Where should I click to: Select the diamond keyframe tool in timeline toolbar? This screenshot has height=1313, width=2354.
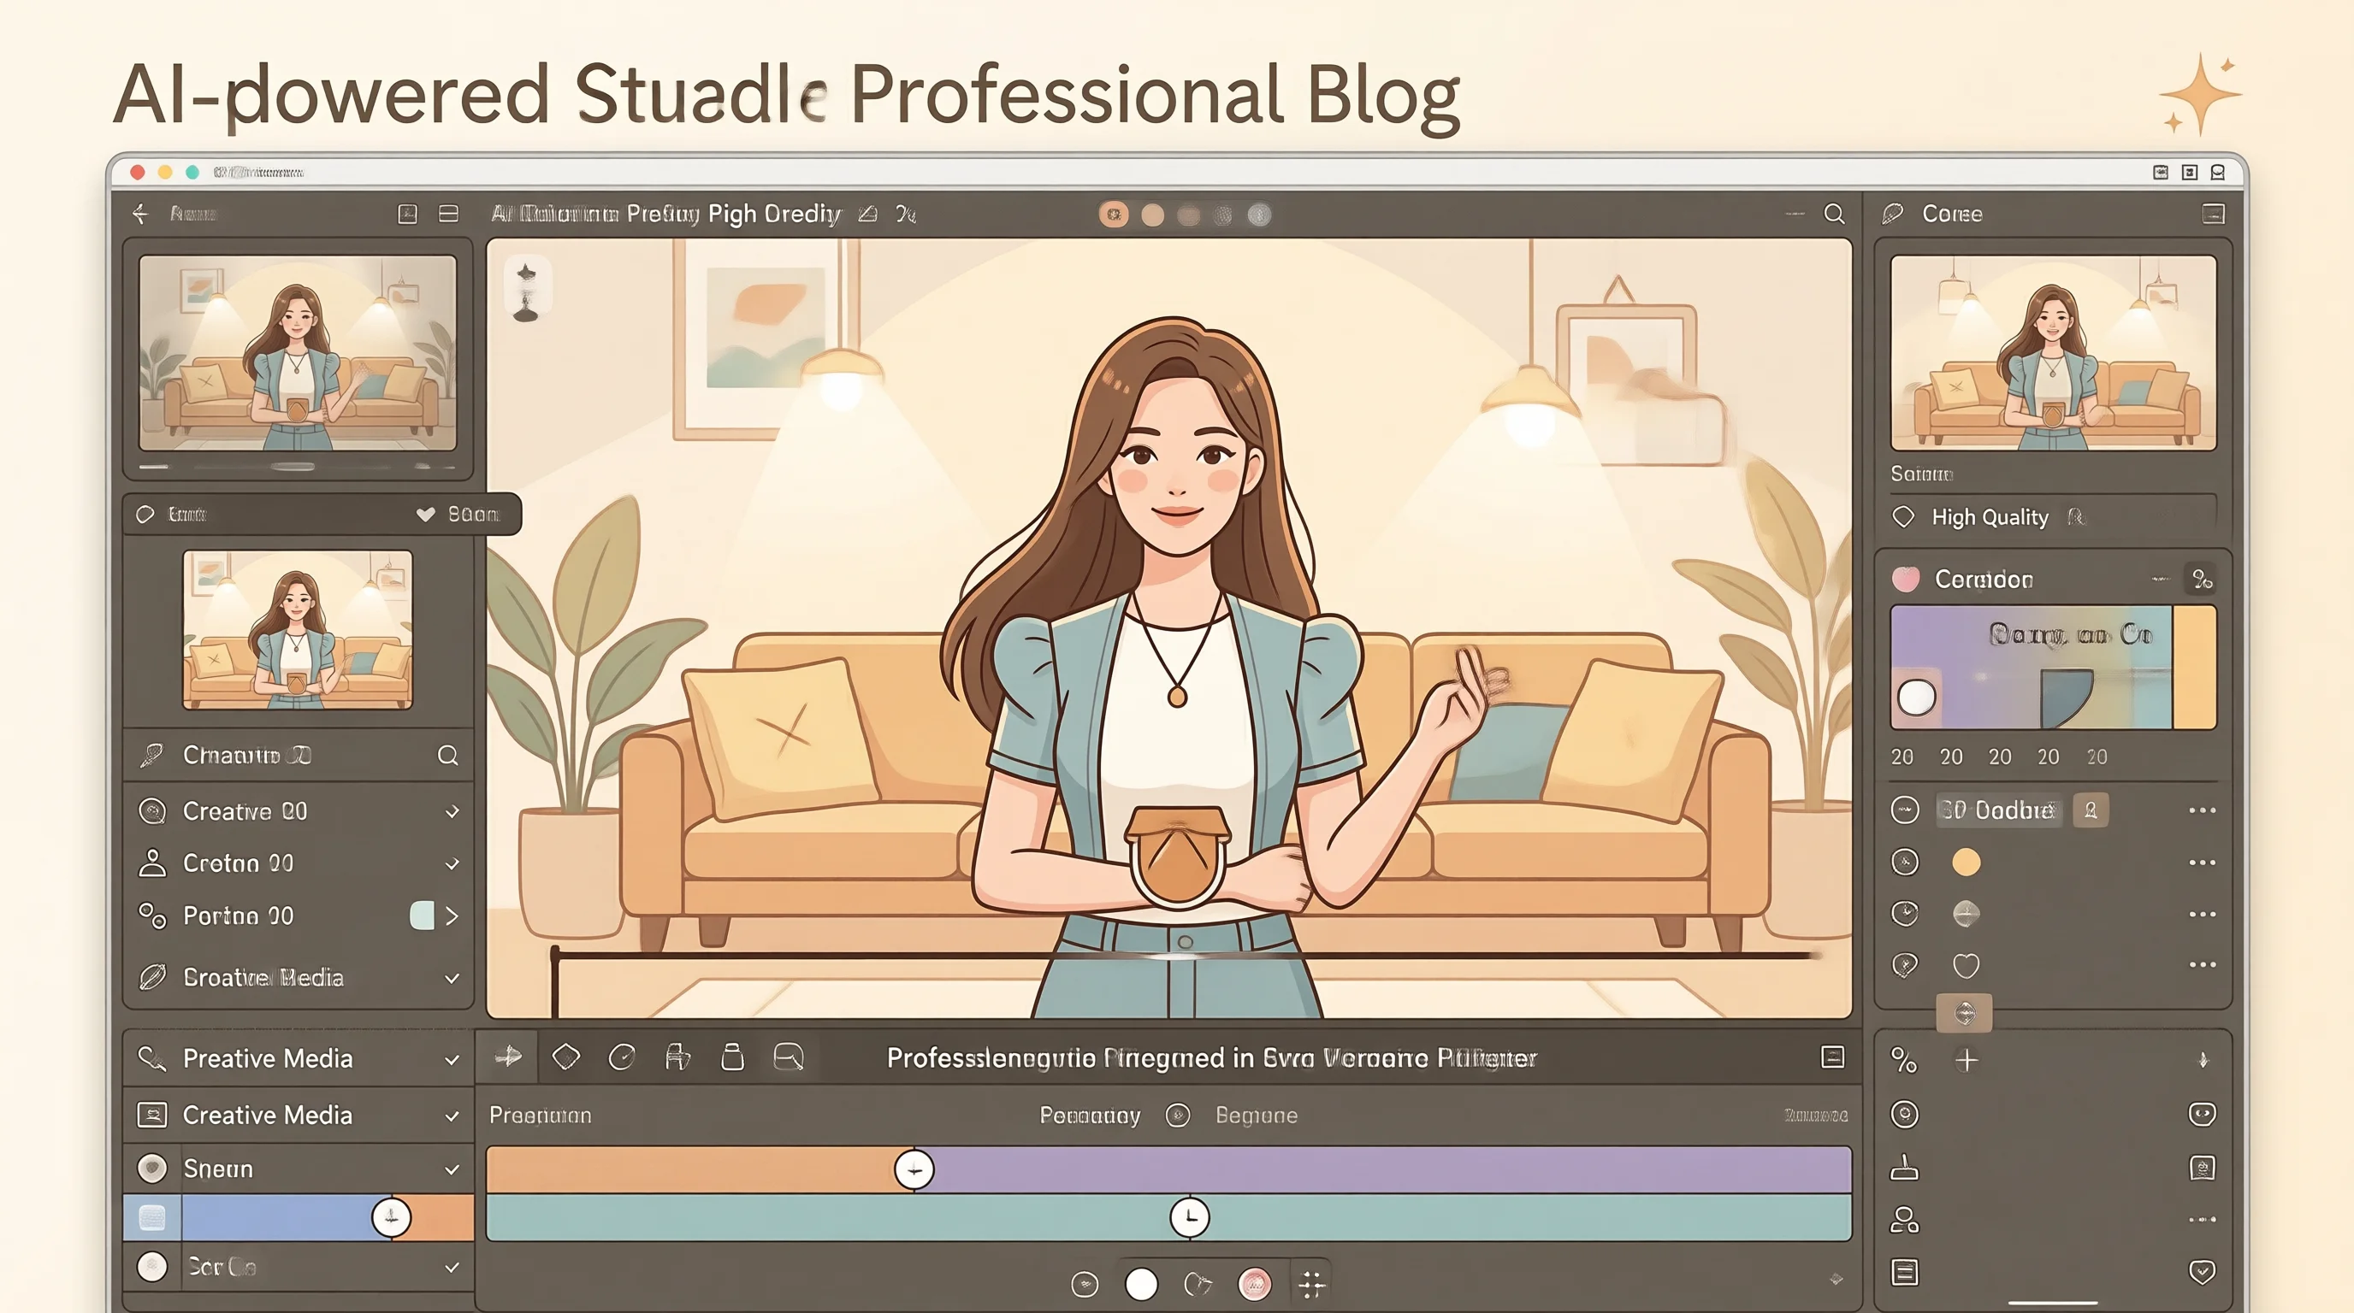click(566, 1057)
